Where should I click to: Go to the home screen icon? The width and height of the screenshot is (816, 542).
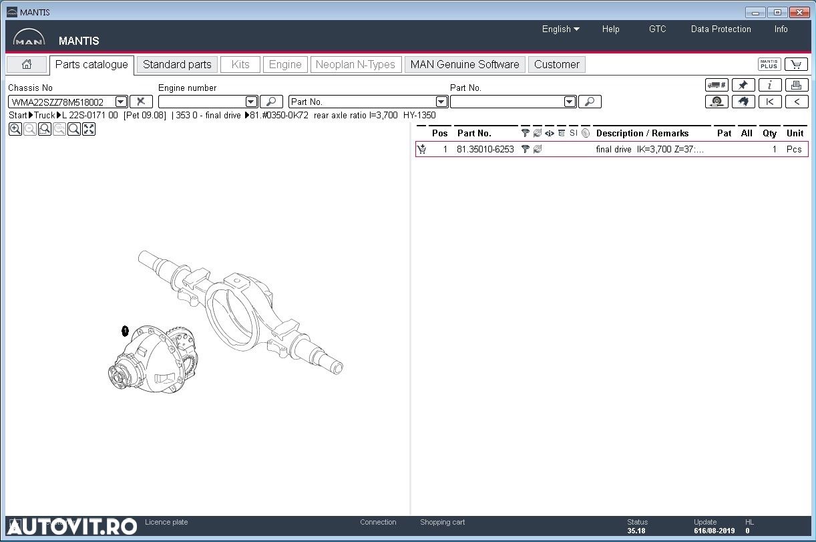point(27,64)
